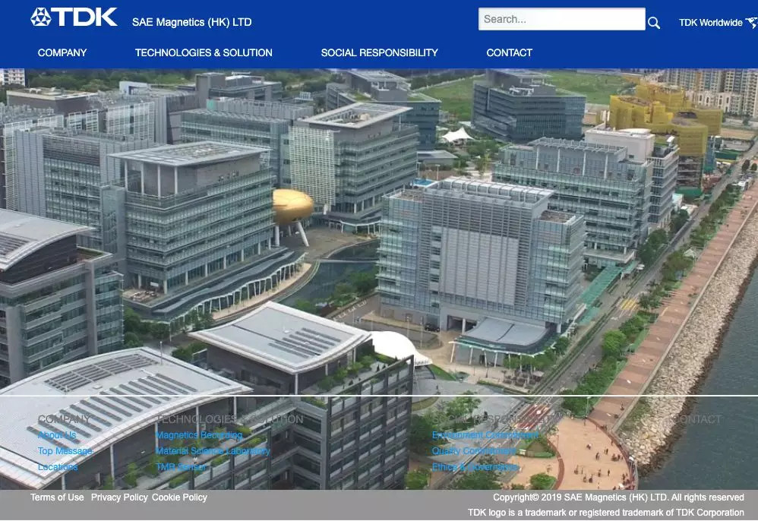The width and height of the screenshot is (758, 521).
Task: Open the Privacy Policy link
Action: click(x=119, y=497)
